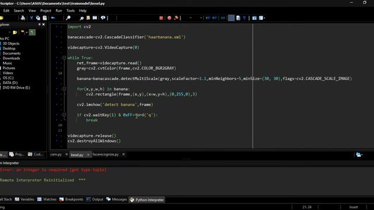
Task: Click the split window layout icon
Action: pos(254,18)
